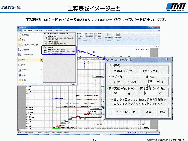Click the zoom-in plus icon in status bar
Viewport: 188px width, 141px height.
[159, 133]
